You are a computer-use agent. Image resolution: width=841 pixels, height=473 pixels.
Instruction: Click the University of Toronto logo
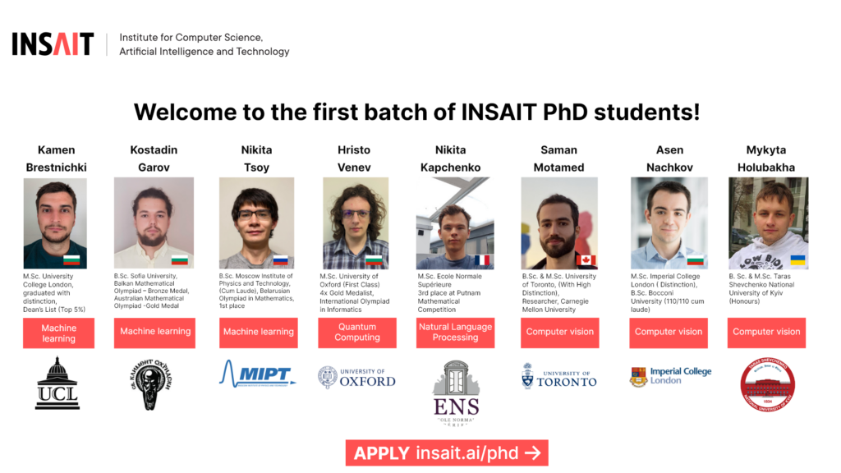tap(558, 376)
